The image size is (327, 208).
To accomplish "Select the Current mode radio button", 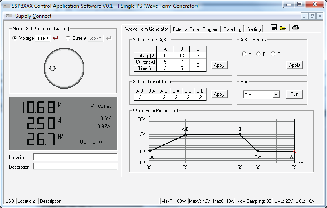I will pyautogui.click(x=68, y=38).
